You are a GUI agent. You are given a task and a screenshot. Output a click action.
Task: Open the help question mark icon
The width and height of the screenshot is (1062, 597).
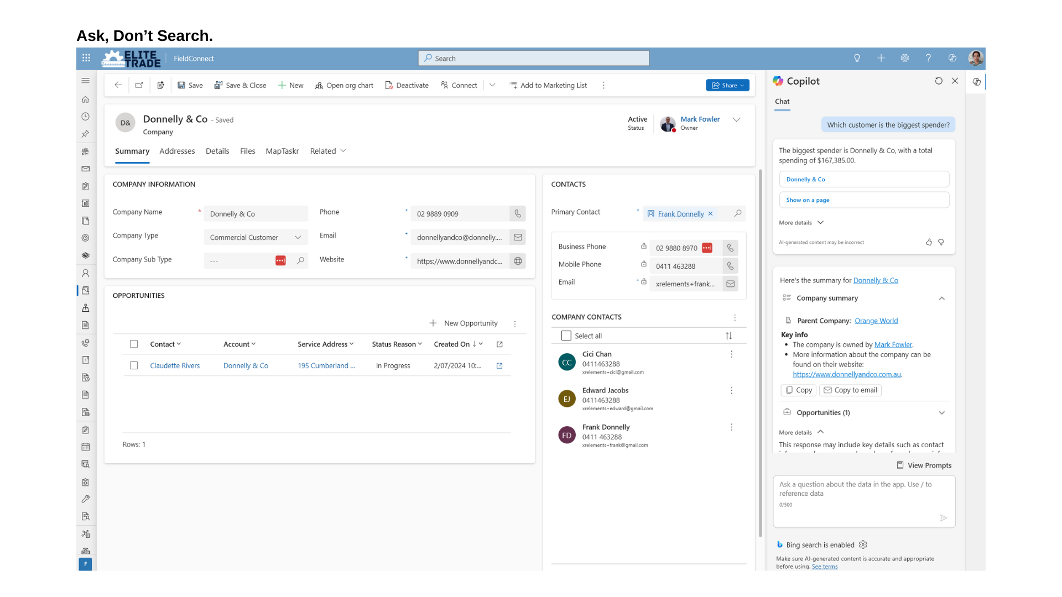tap(929, 58)
